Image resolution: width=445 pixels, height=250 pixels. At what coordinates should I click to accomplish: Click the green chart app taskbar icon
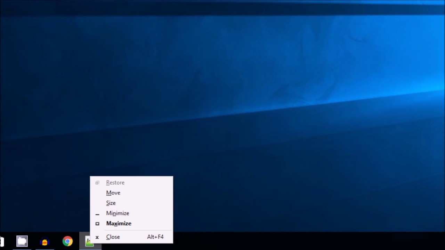click(90, 241)
